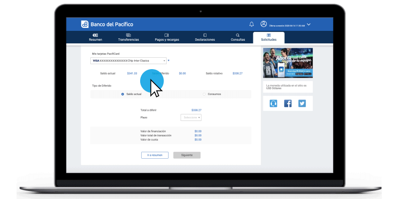Screen dimensions: 399x199
Task: Select the Consultas tab
Action: pos(238,37)
